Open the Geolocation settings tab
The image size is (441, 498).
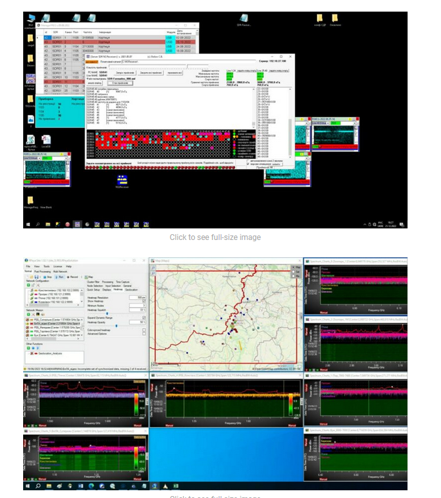(x=131, y=290)
